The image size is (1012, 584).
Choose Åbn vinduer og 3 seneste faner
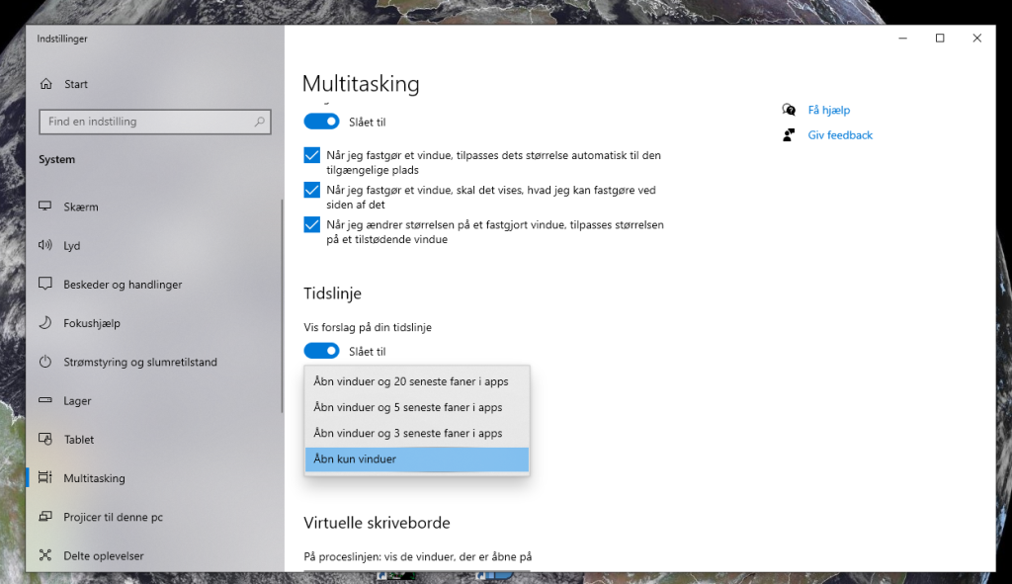click(x=406, y=433)
